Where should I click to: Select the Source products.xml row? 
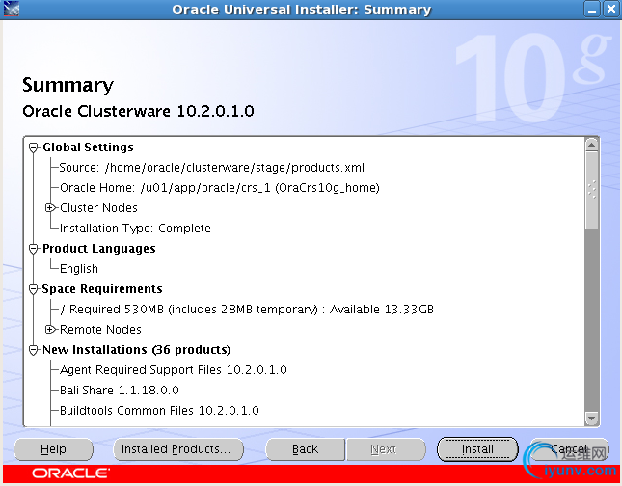click(211, 168)
